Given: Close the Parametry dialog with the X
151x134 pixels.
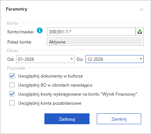Looking at the screenshot, I should pyautogui.click(x=141, y=10).
